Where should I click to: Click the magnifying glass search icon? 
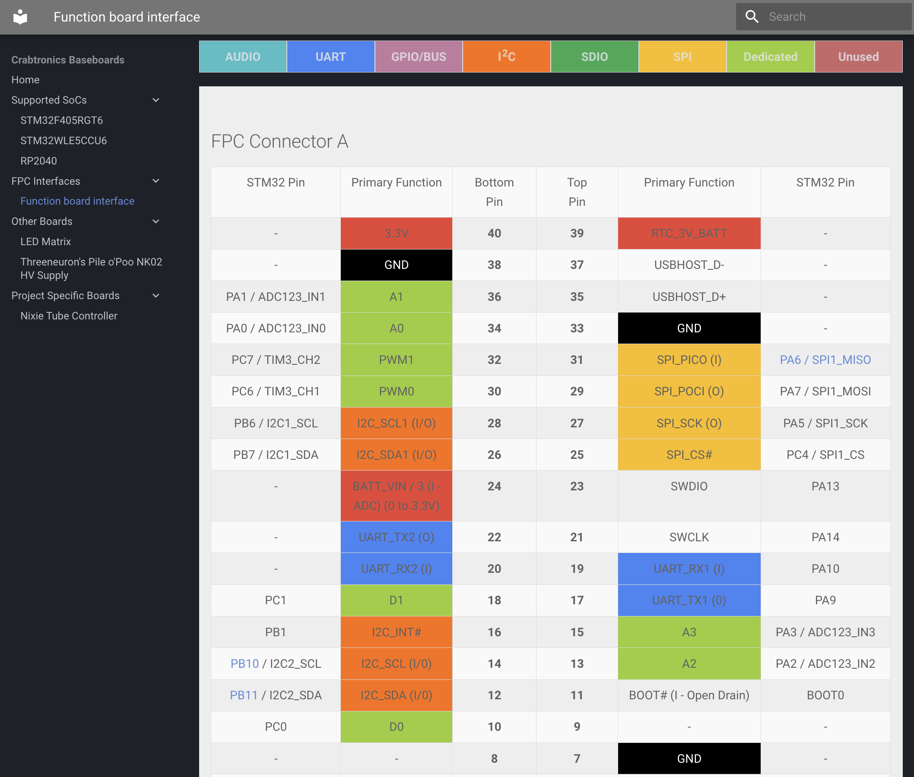pyautogui.click(x=752, y=17)
